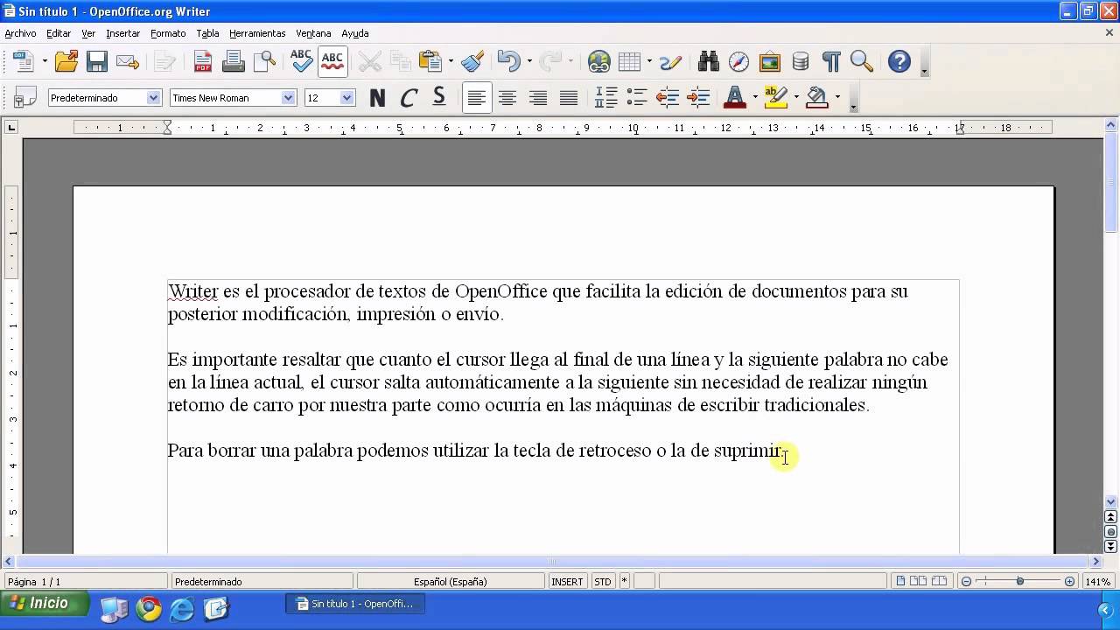Apply the Background Color bucket icon
1120x630 pixels.
[x=817, y=98]
